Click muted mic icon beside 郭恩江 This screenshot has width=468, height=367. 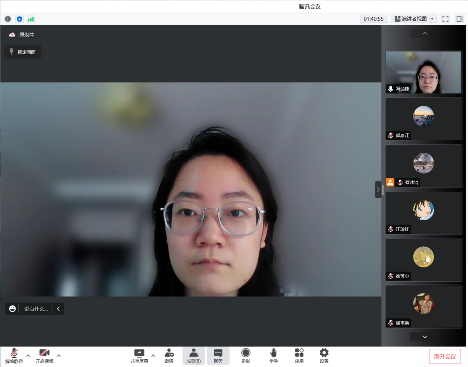tap(390, 135)
